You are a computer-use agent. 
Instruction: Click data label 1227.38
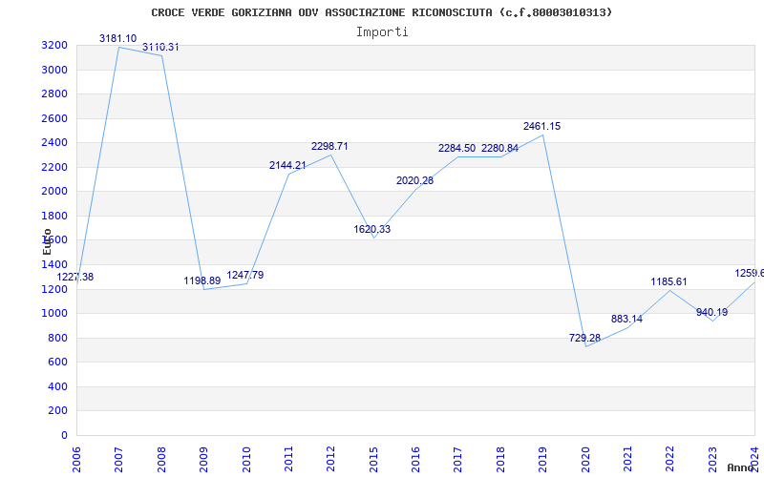[x=75, y=277]
